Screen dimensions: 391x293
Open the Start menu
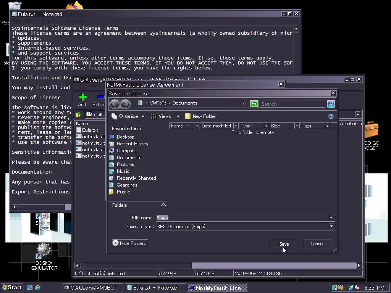coord(12,288)
